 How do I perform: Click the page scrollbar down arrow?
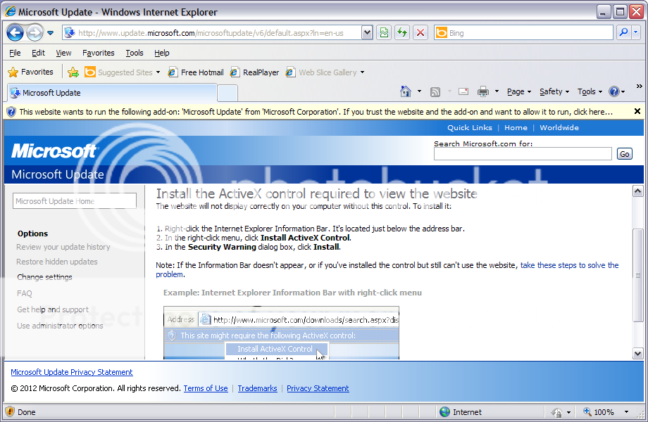638,354
